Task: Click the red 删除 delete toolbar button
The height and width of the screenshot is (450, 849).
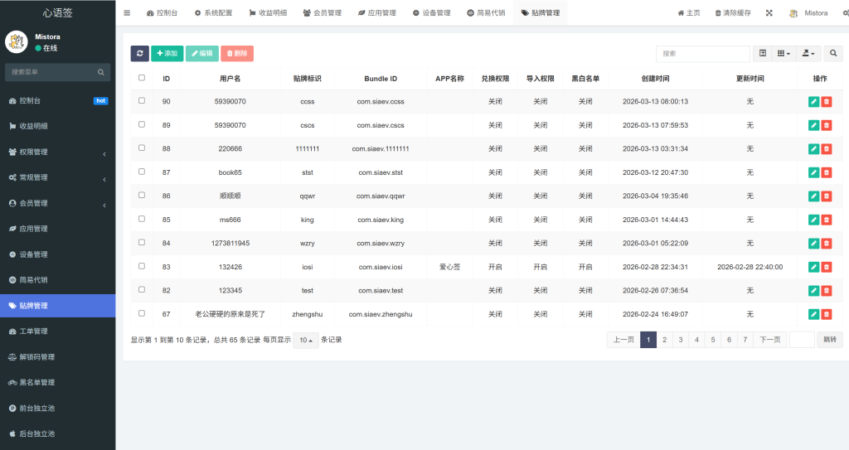Action: pyautogui.click(x=237, y=53)
